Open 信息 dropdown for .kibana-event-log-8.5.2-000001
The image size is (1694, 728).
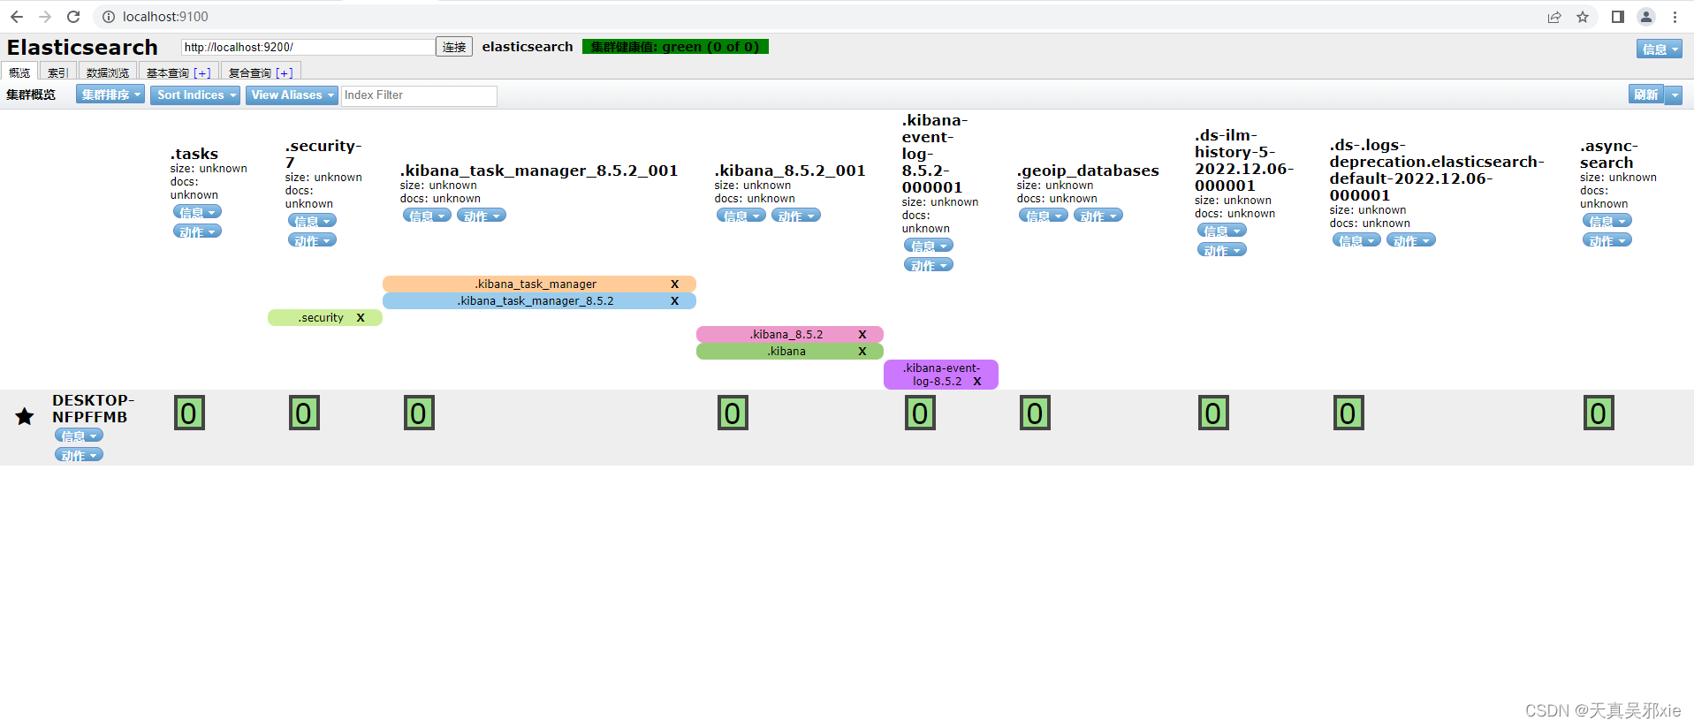pos(929,246)
